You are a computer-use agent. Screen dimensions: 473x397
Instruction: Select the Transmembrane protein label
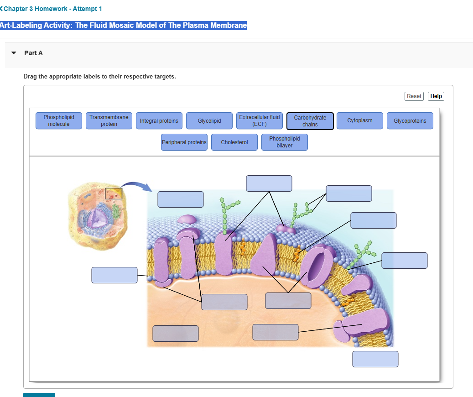109,120
